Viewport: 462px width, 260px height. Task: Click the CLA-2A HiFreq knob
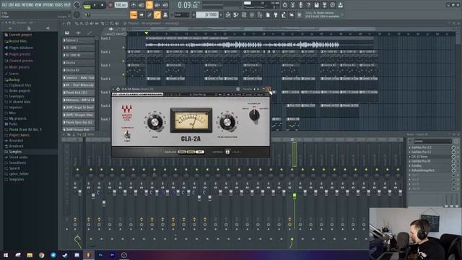(x=227, y=152)
